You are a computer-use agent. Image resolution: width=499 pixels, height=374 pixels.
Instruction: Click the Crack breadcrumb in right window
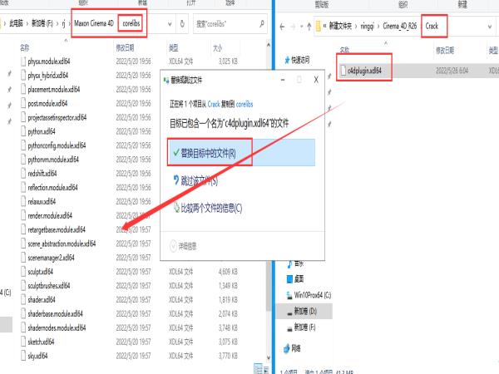point(432,26)
